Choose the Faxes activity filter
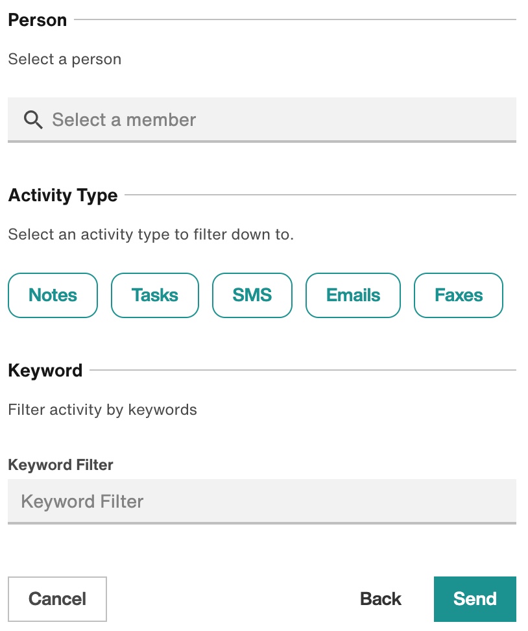The image size is (528, 631). pos(459,295)
